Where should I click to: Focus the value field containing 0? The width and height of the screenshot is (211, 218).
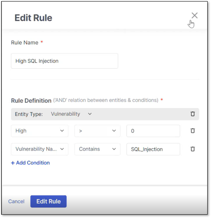(153, 131)
